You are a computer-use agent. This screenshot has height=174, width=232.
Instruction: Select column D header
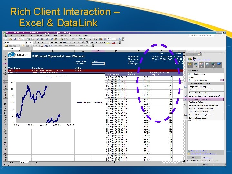coord(98,51)
